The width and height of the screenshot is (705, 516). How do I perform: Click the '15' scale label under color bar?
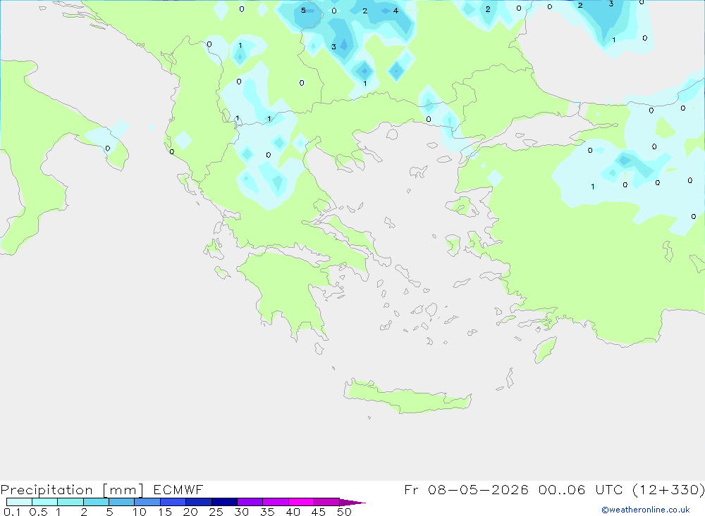coord(165,512)
